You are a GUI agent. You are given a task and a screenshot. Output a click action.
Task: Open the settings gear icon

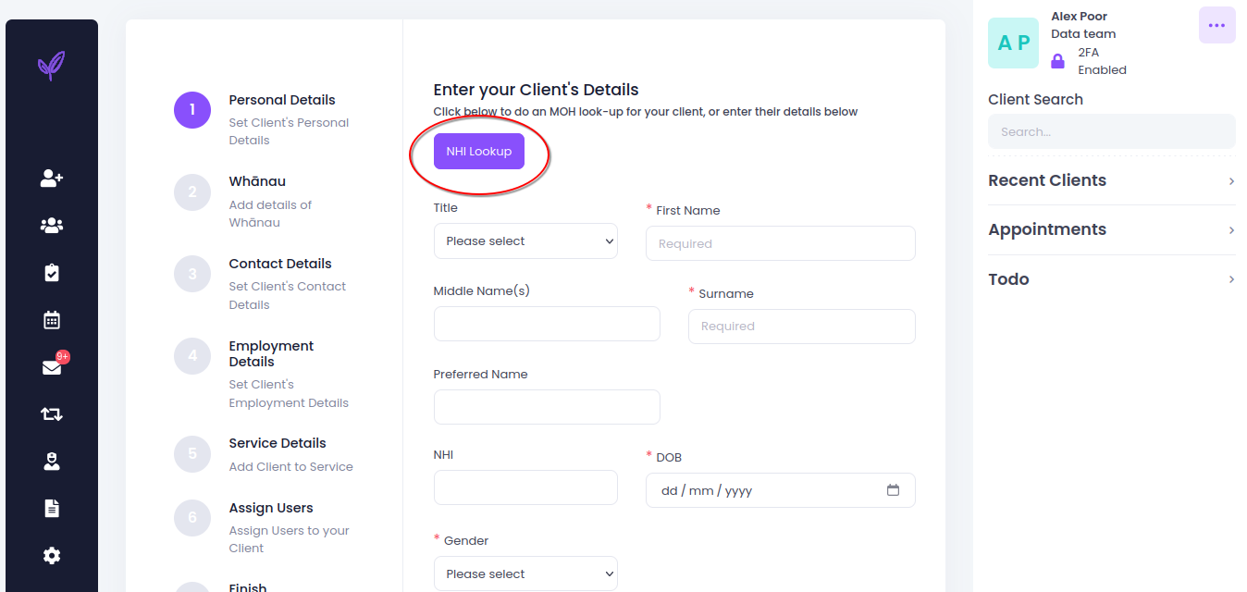pyautogui.click(x=52, y=556)
